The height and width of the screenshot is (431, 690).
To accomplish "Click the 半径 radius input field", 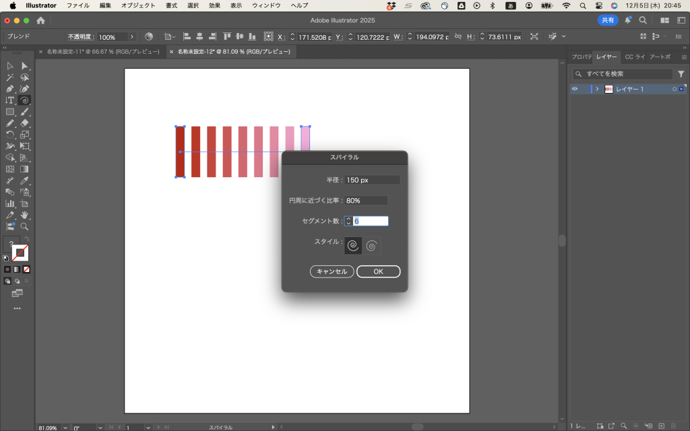I will click(372, 180).
